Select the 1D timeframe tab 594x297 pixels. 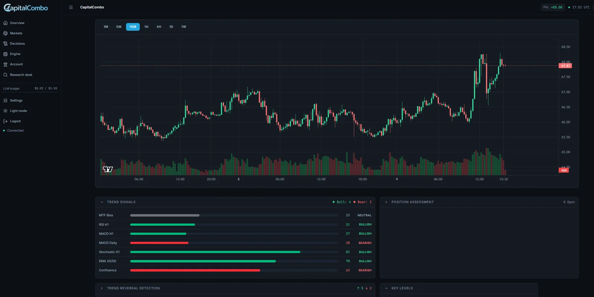[x=171, y=27]
